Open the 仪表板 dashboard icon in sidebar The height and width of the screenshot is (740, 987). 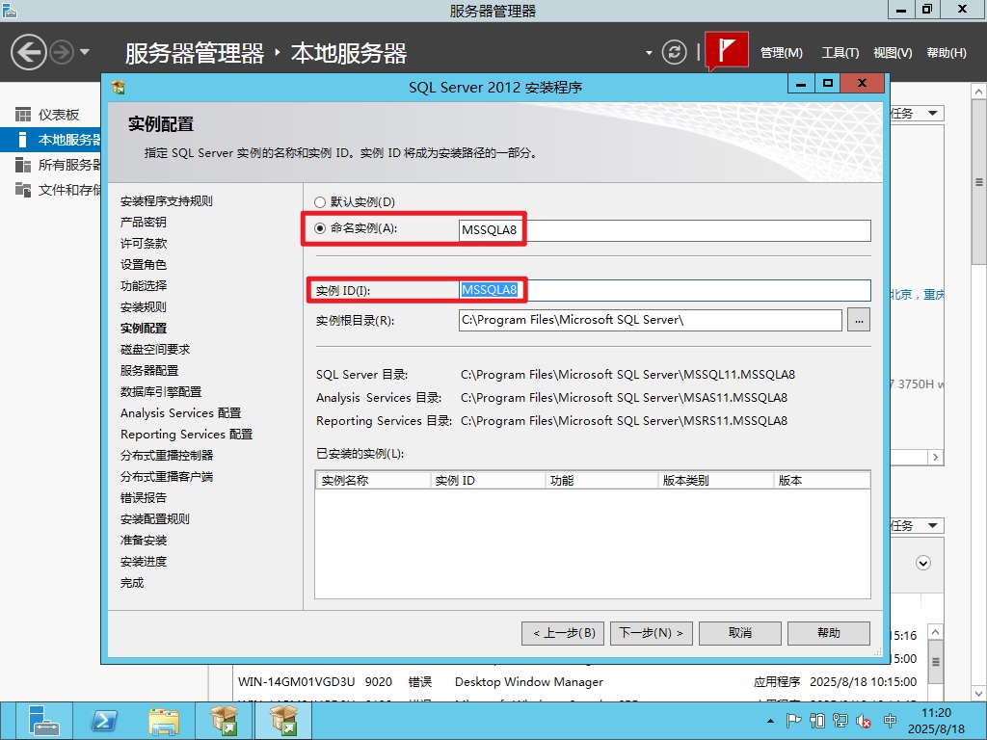tap(23, 115)
